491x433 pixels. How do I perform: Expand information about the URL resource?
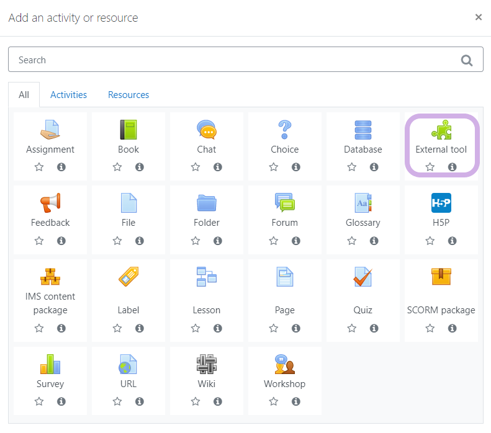[140, 402]
